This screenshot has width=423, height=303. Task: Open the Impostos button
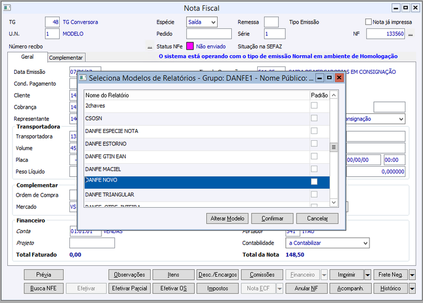(218, 288)
